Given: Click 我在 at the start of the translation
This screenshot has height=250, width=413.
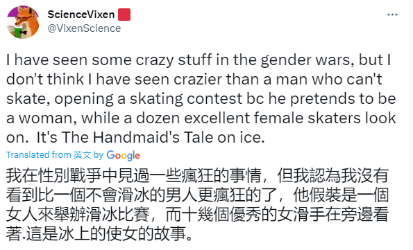Looking at the screenshot, I should point(22,176).
